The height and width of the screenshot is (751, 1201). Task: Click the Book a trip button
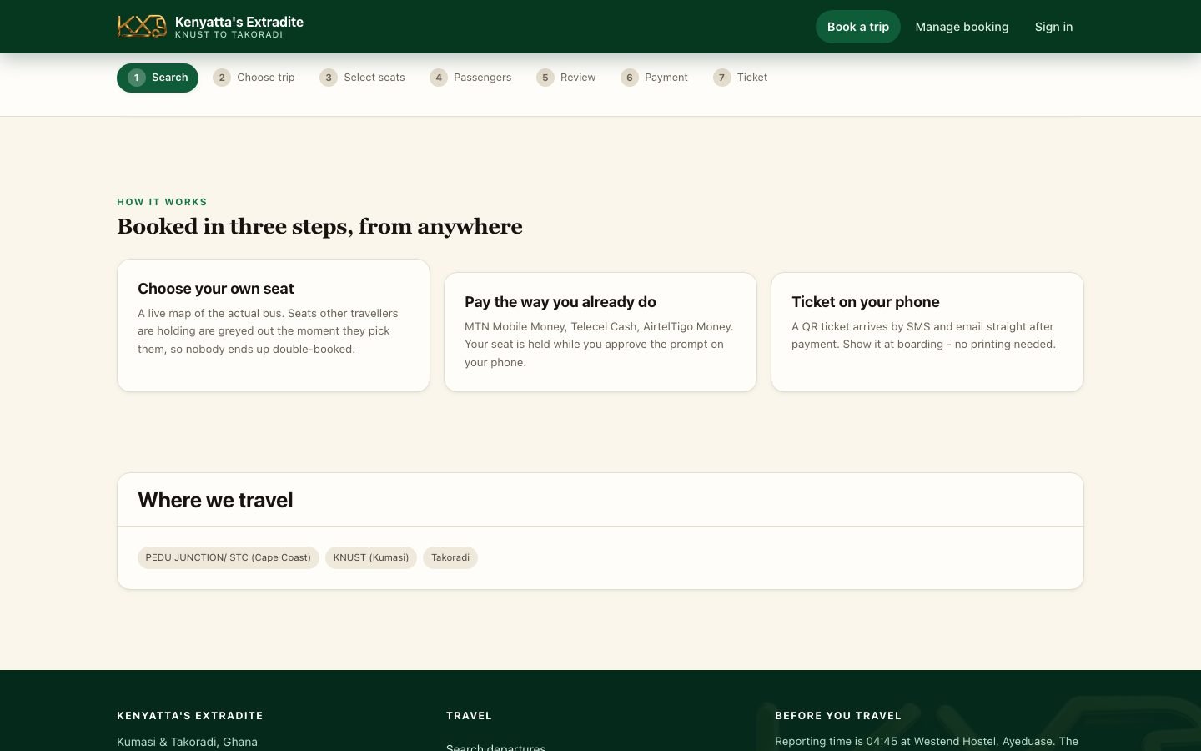point(857,27)
